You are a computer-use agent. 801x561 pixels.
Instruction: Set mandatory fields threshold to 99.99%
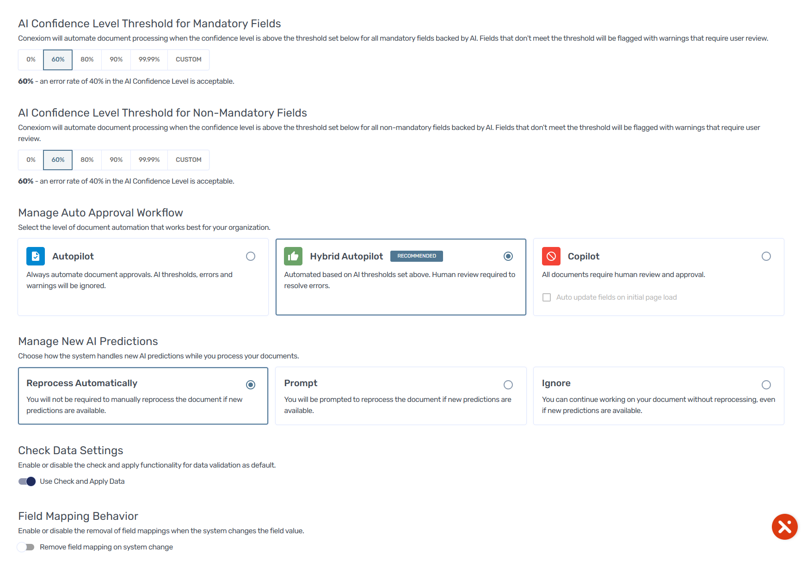pos(149,60)
